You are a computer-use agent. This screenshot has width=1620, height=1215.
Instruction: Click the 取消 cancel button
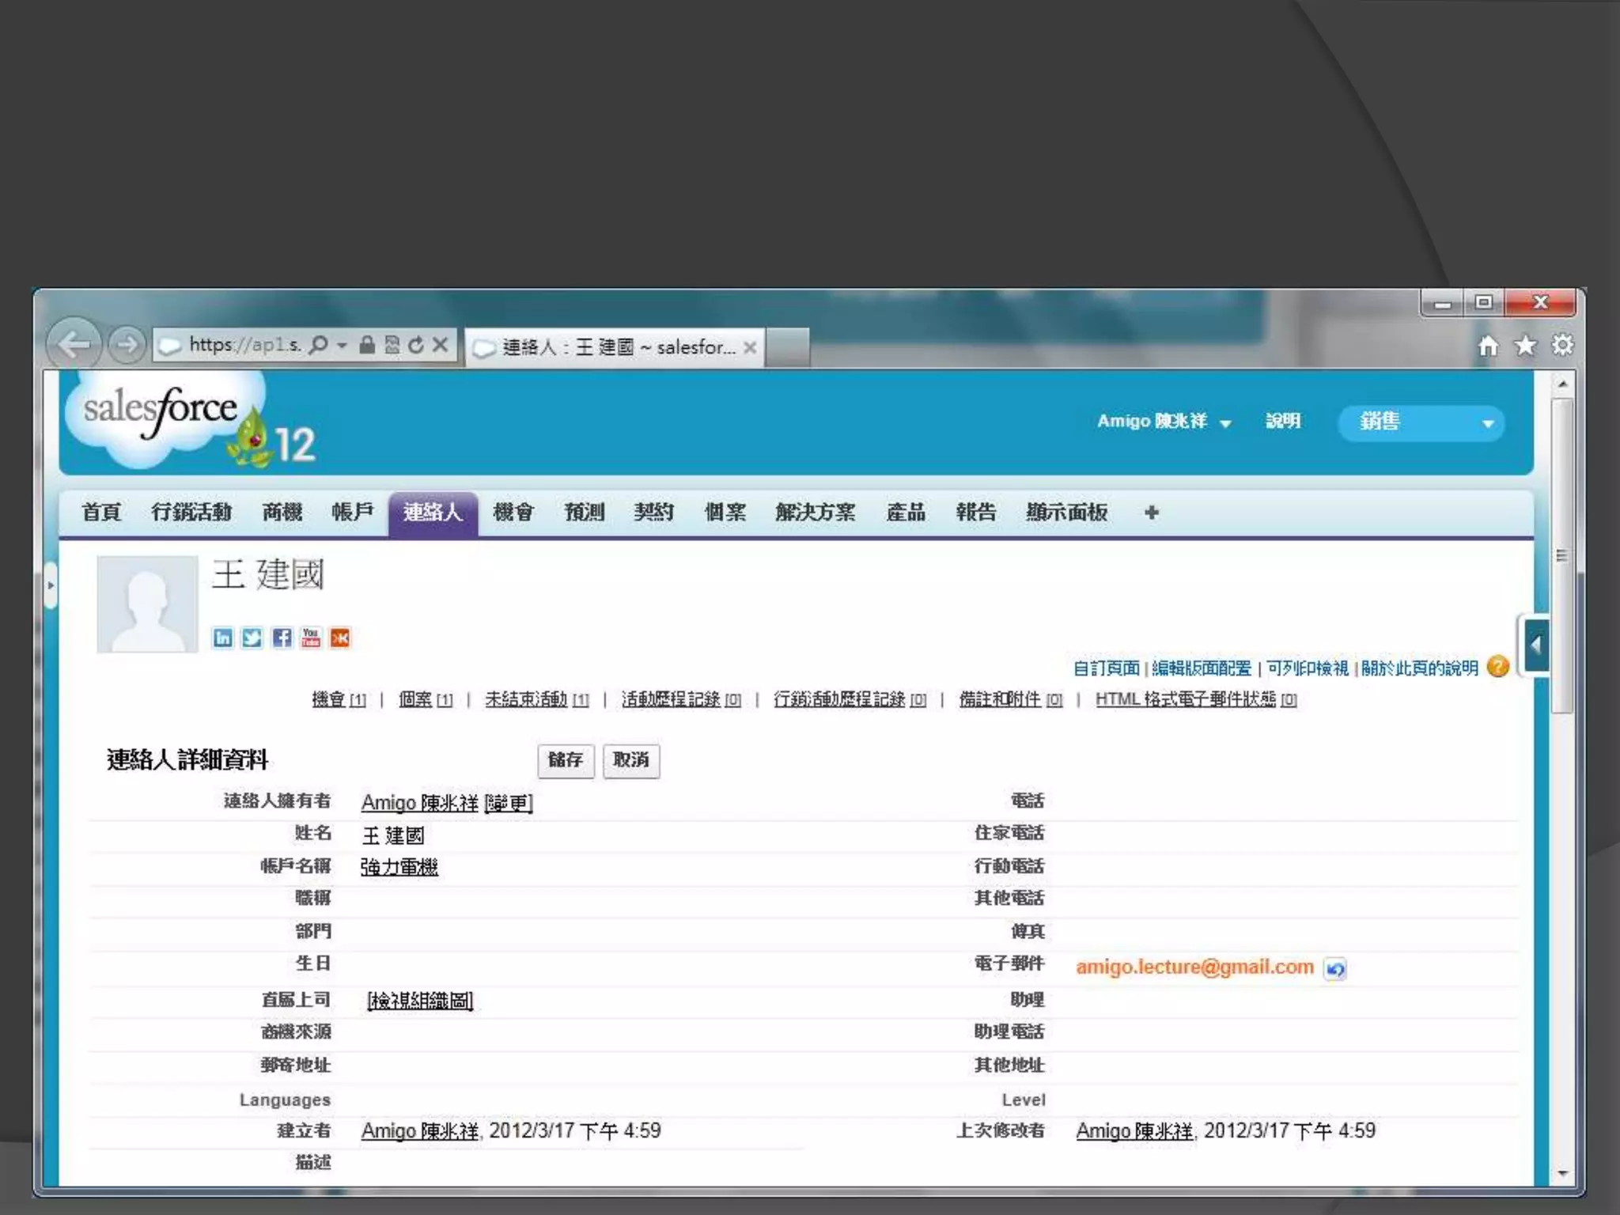coord(630,760)
